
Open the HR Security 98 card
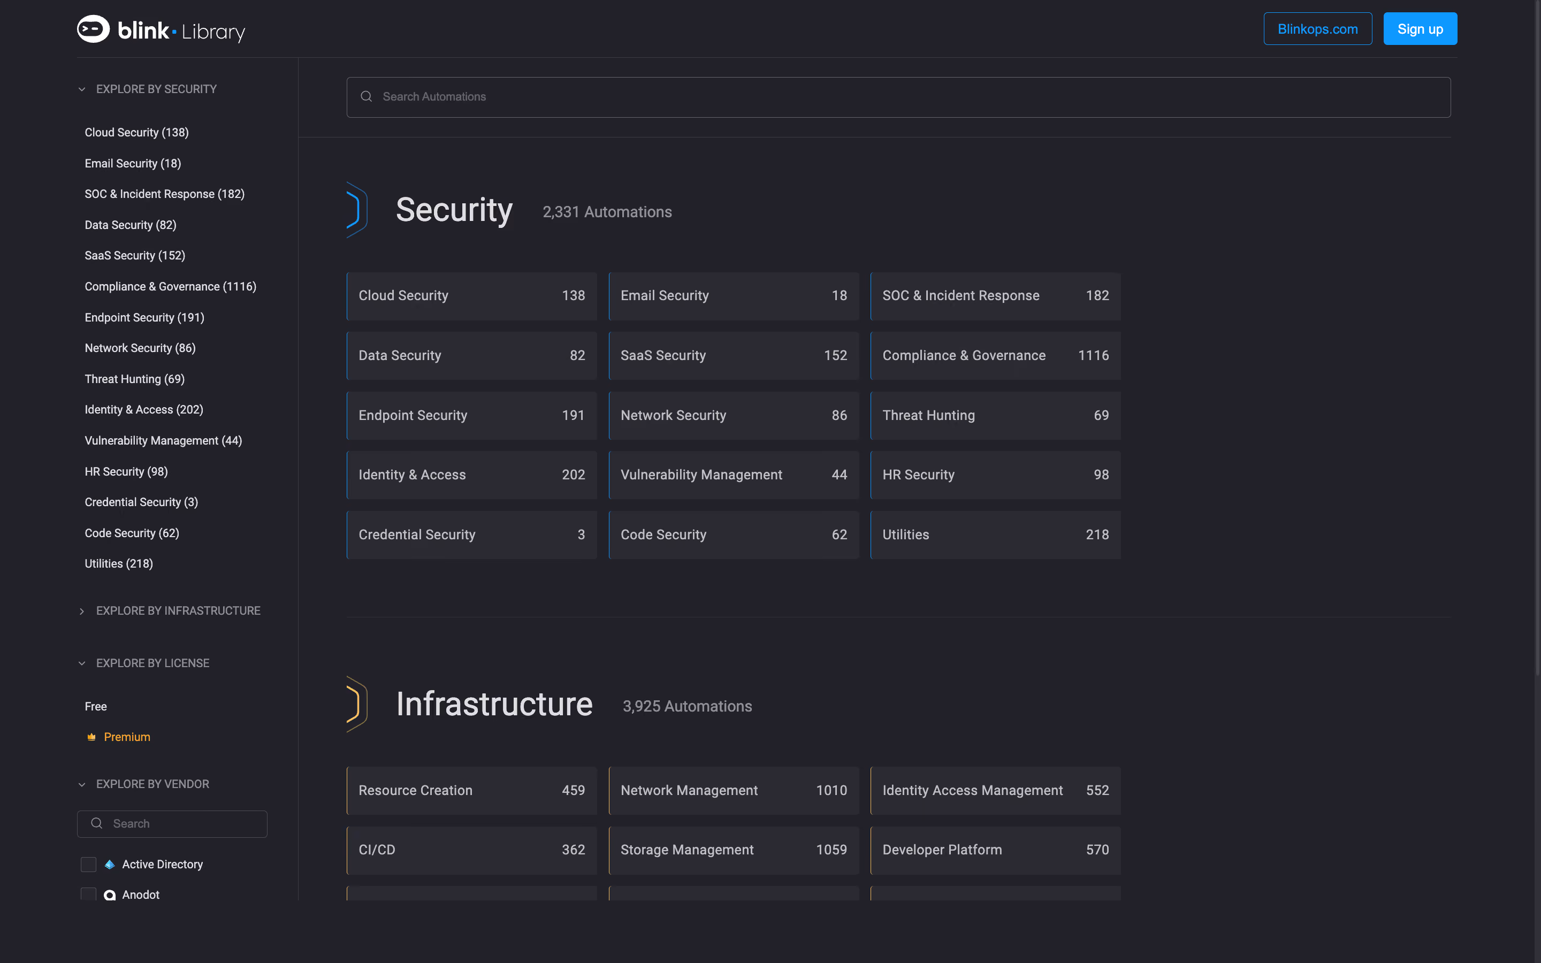point(995,475)
